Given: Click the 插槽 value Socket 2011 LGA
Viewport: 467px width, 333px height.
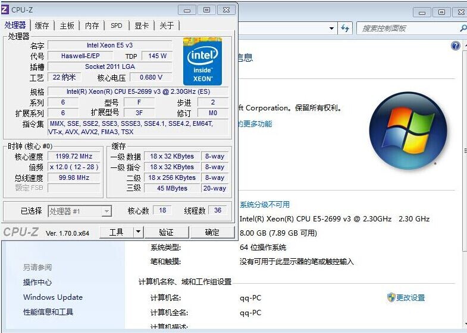Looking at the screenshot, I should tap(110, 66).
